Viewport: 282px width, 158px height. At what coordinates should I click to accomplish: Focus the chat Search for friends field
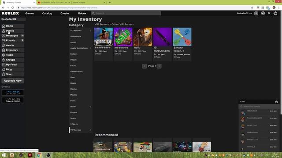259,107
